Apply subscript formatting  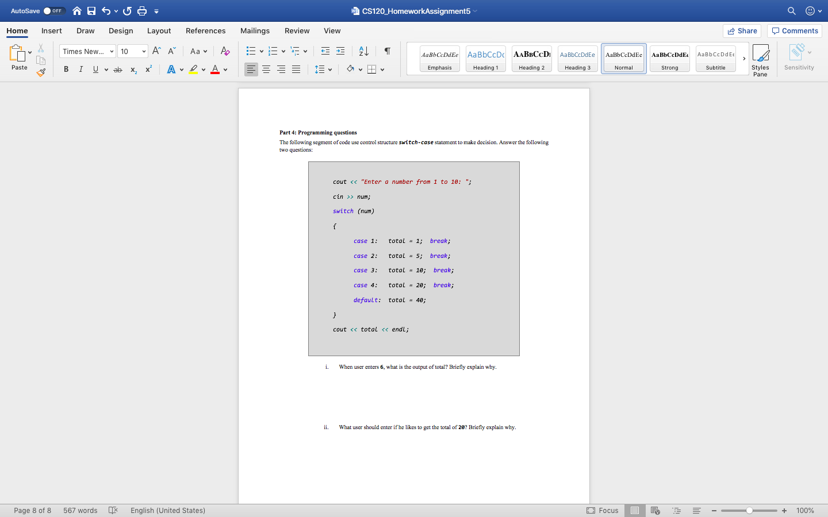(133, 69)
